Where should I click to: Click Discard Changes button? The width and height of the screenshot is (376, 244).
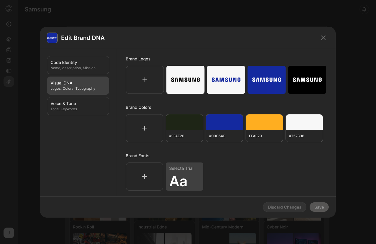[285, 207]
